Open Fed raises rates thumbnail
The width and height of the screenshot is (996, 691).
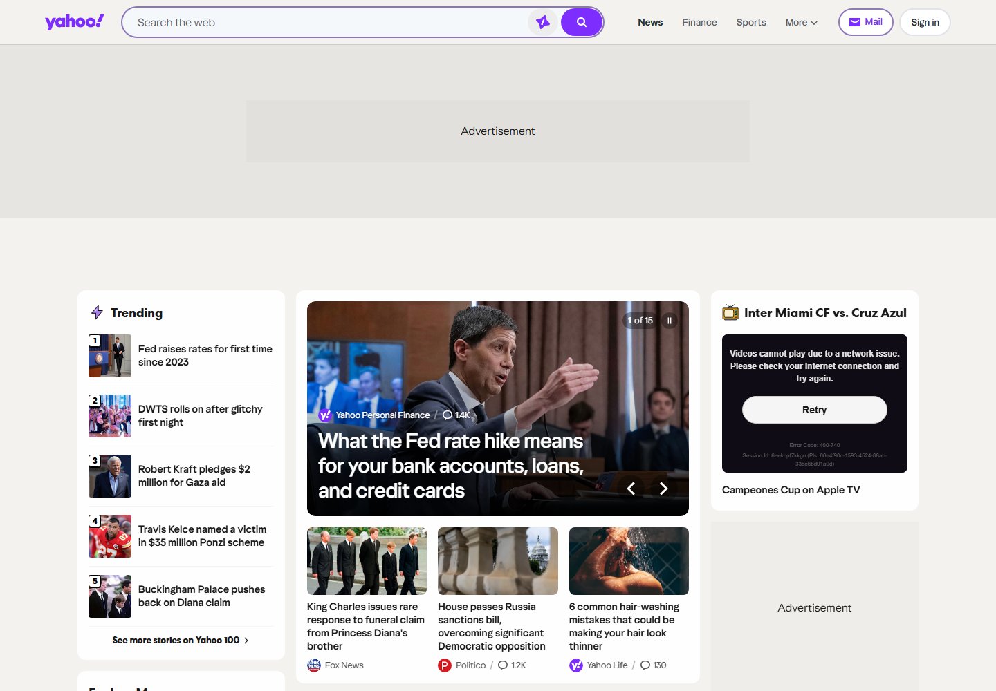point(110,356)
